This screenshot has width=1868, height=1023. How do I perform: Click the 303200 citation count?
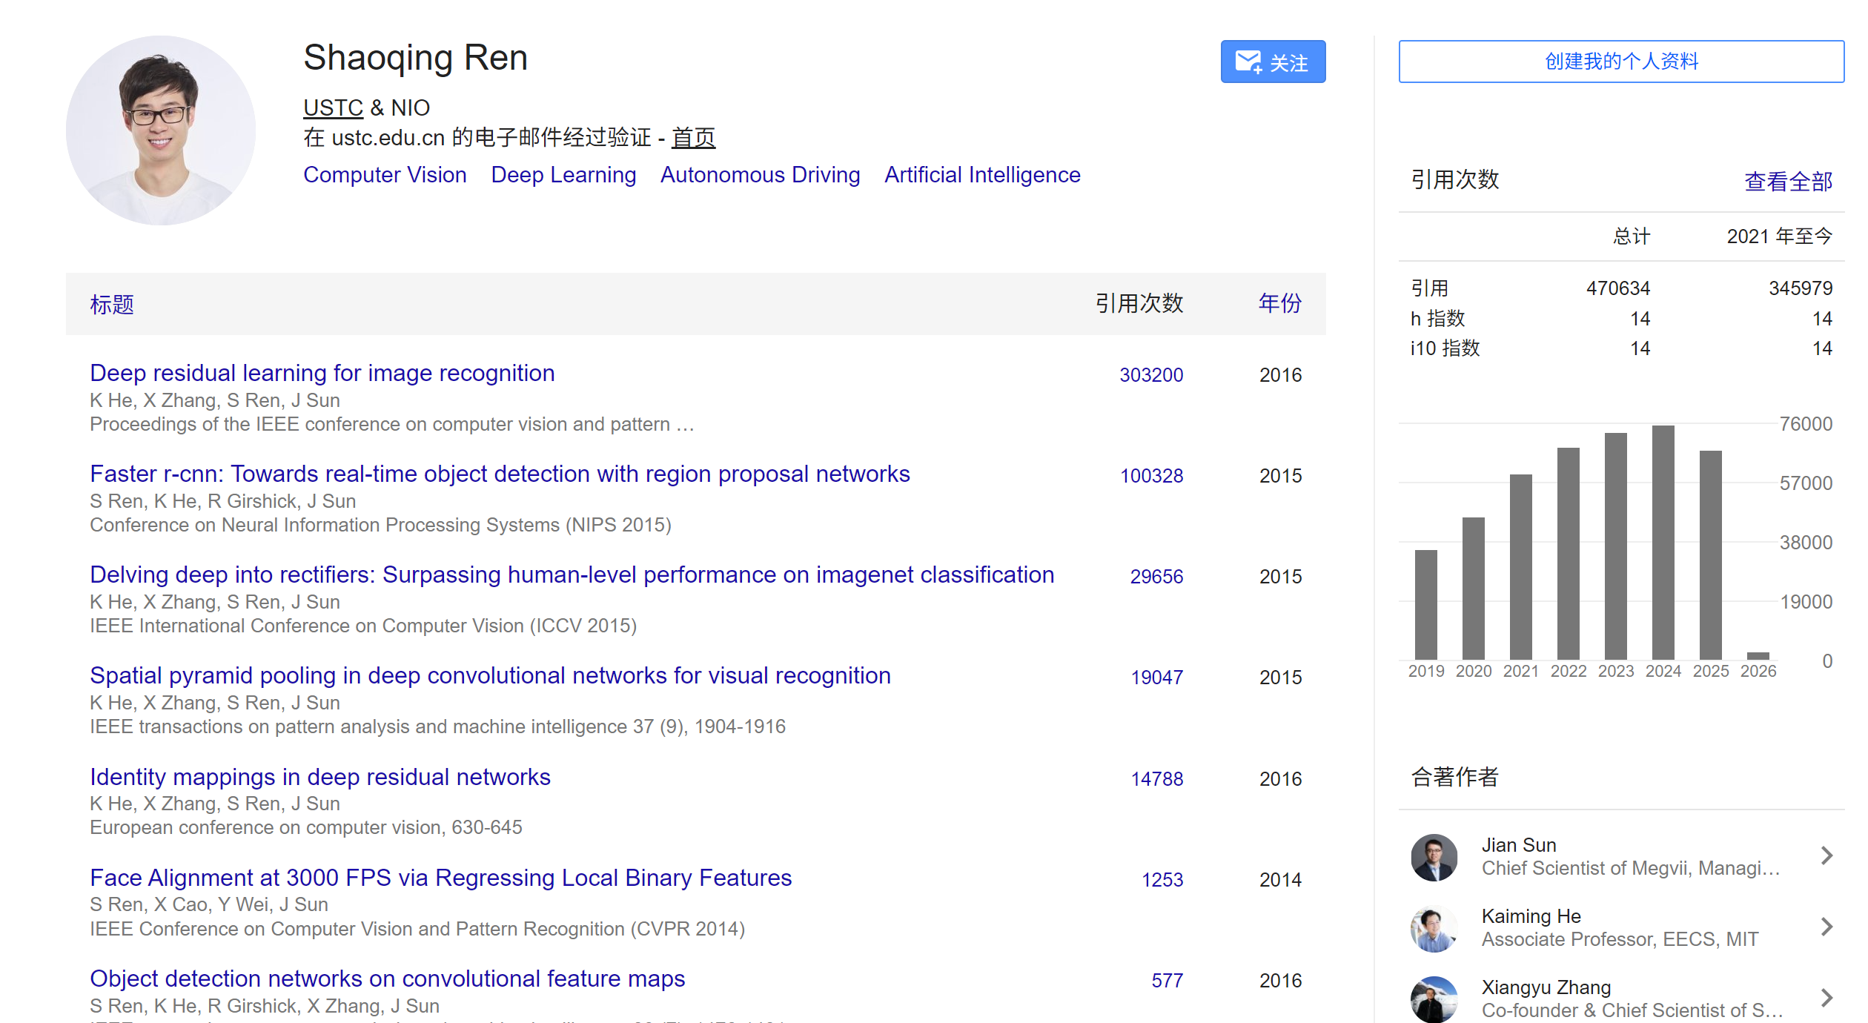[1150, 375]
